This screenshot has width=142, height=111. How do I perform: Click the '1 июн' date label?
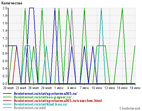(59, 88)
